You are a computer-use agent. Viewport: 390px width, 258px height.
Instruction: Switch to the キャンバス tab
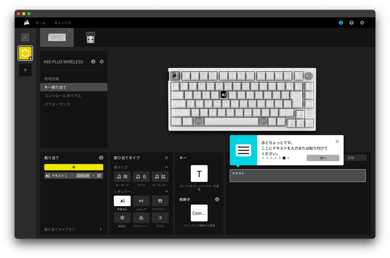[63, 23]
